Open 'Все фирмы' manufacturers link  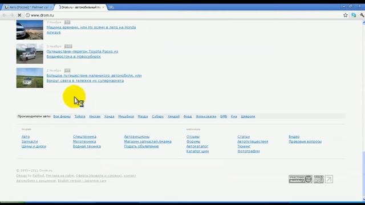click(x=62, y=116)
